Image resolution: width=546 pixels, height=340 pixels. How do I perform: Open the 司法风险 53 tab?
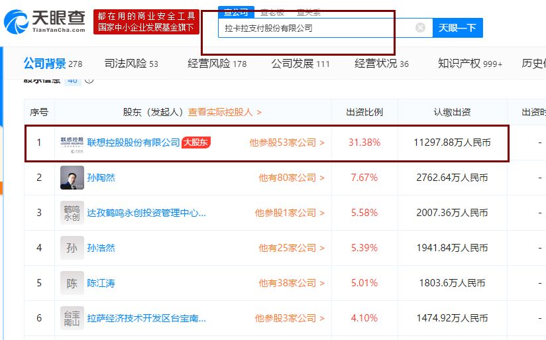[131, 64]
